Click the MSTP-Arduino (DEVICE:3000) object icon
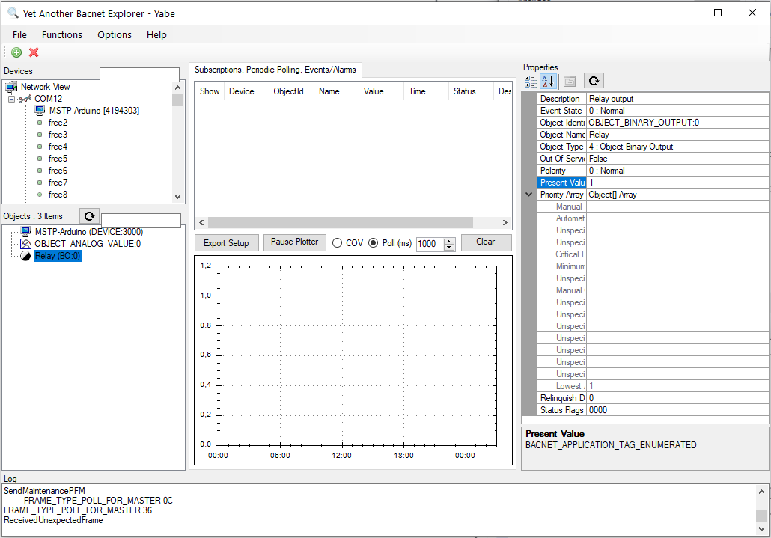Image resolution: width=771 pixels, height=538 pixels. [x=26, y=231]
